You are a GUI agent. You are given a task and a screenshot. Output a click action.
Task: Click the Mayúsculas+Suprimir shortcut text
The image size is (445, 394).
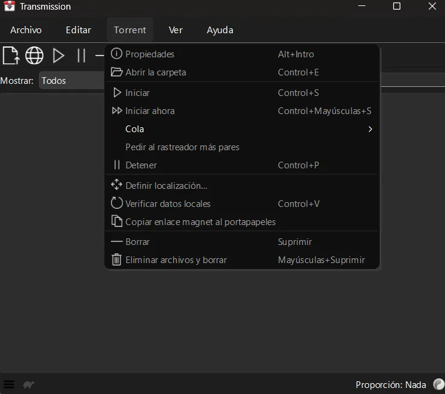tap(321, 259)
